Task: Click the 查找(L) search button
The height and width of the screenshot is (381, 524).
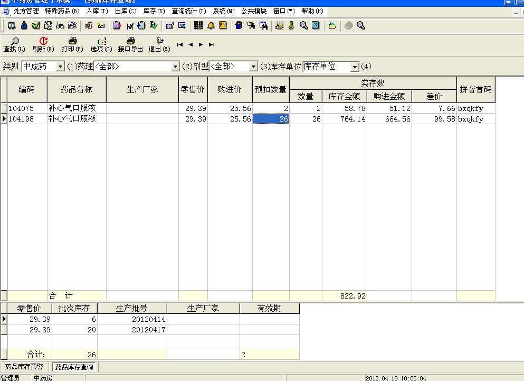Action: tap(14, 45)
